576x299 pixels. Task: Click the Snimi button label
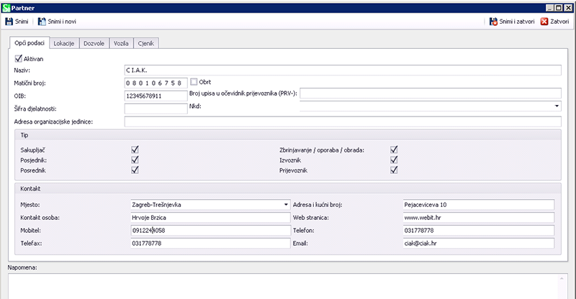coord(22,22)
